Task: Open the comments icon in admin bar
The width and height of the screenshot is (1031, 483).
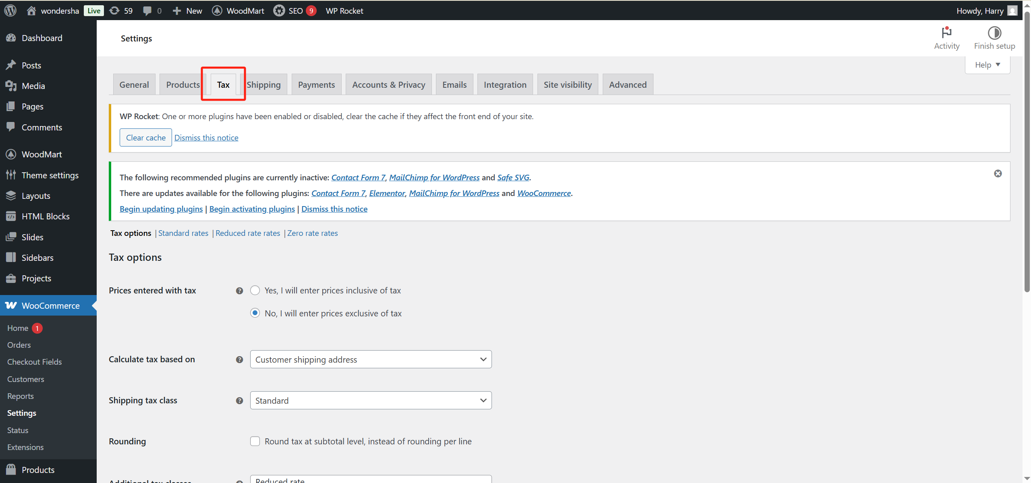Action: click(x=147, y=10)
